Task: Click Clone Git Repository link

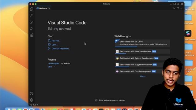Action: [x=61, y=49]
